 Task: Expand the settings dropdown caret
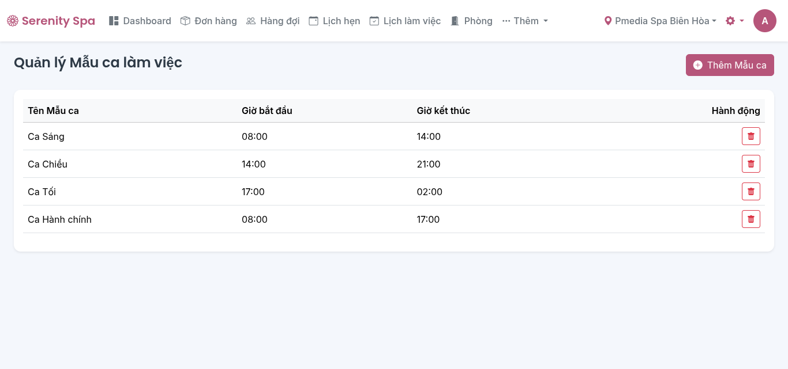742,21
